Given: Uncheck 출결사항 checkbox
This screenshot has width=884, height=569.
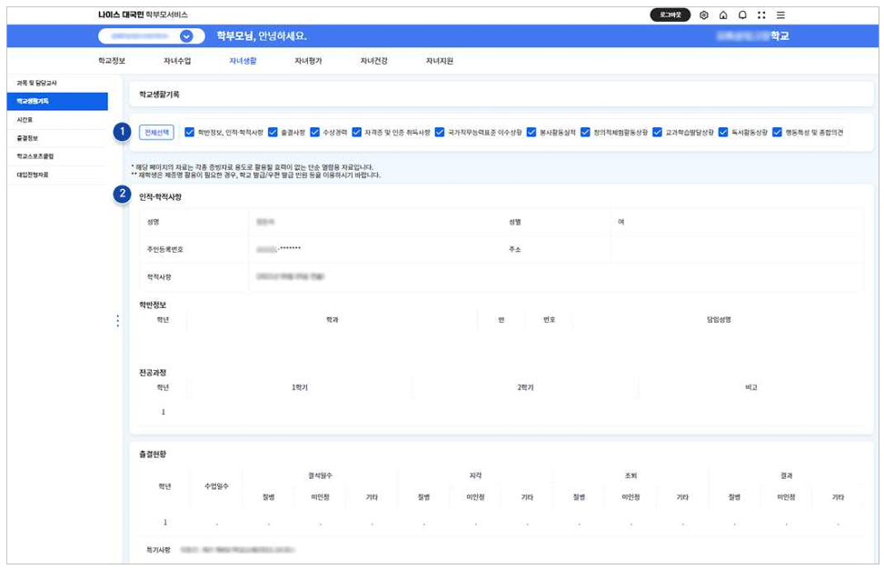Looking at the screenshot, I should pyautogui.click(x=273, y=132).
